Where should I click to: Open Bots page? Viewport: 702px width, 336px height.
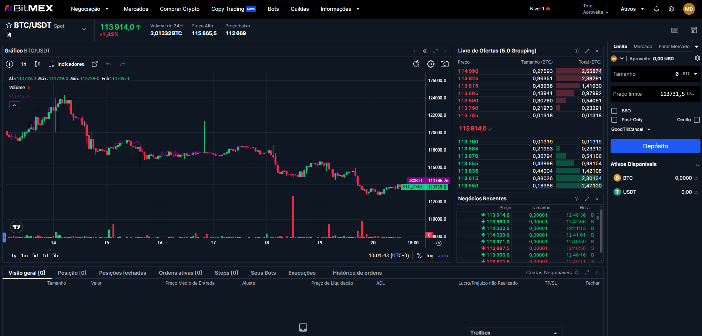tap(273, 9)
